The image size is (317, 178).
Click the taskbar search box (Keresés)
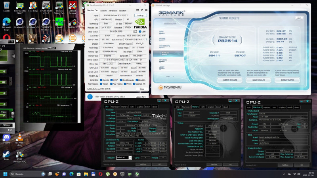pos(27,174)
